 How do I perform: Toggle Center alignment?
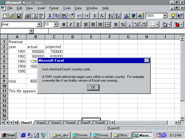(x=93, y=24)
